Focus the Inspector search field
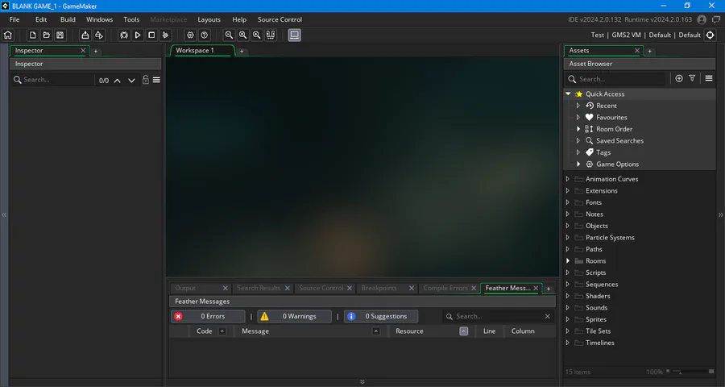 tap(52, 80)
